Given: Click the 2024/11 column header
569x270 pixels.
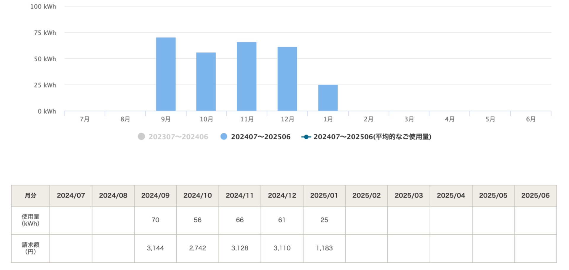Looking at the screenshot, I should click(x=240, y=196).
